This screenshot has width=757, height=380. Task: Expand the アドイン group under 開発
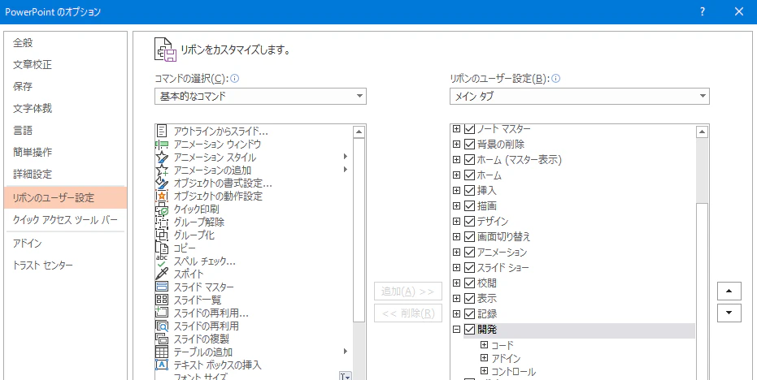485,358
